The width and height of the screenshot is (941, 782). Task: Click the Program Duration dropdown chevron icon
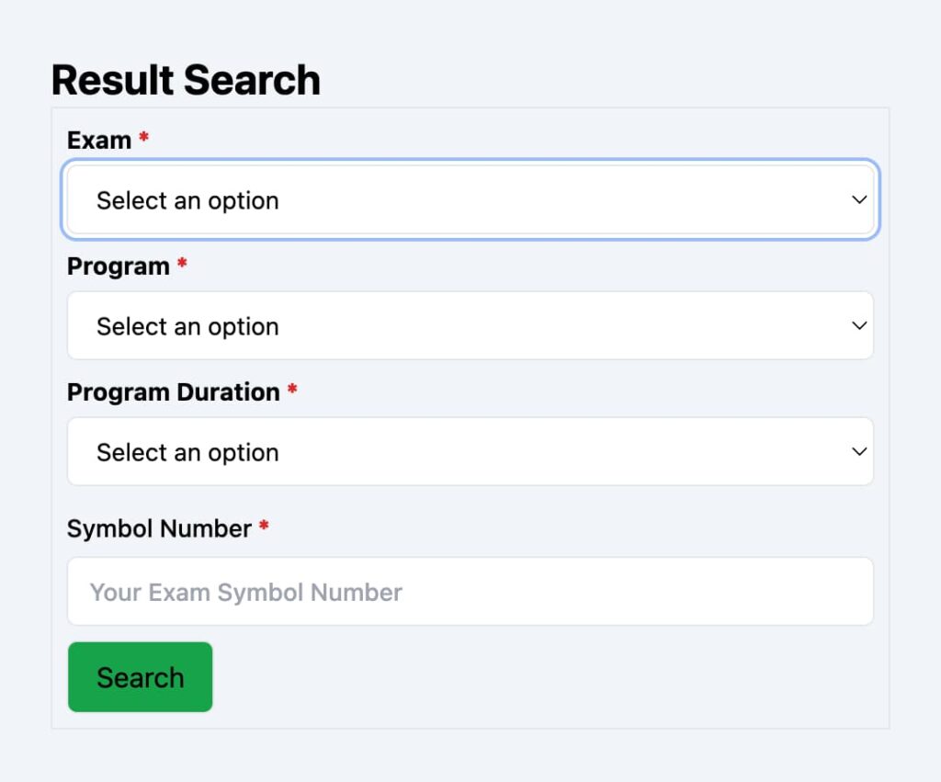pos(858,451)
